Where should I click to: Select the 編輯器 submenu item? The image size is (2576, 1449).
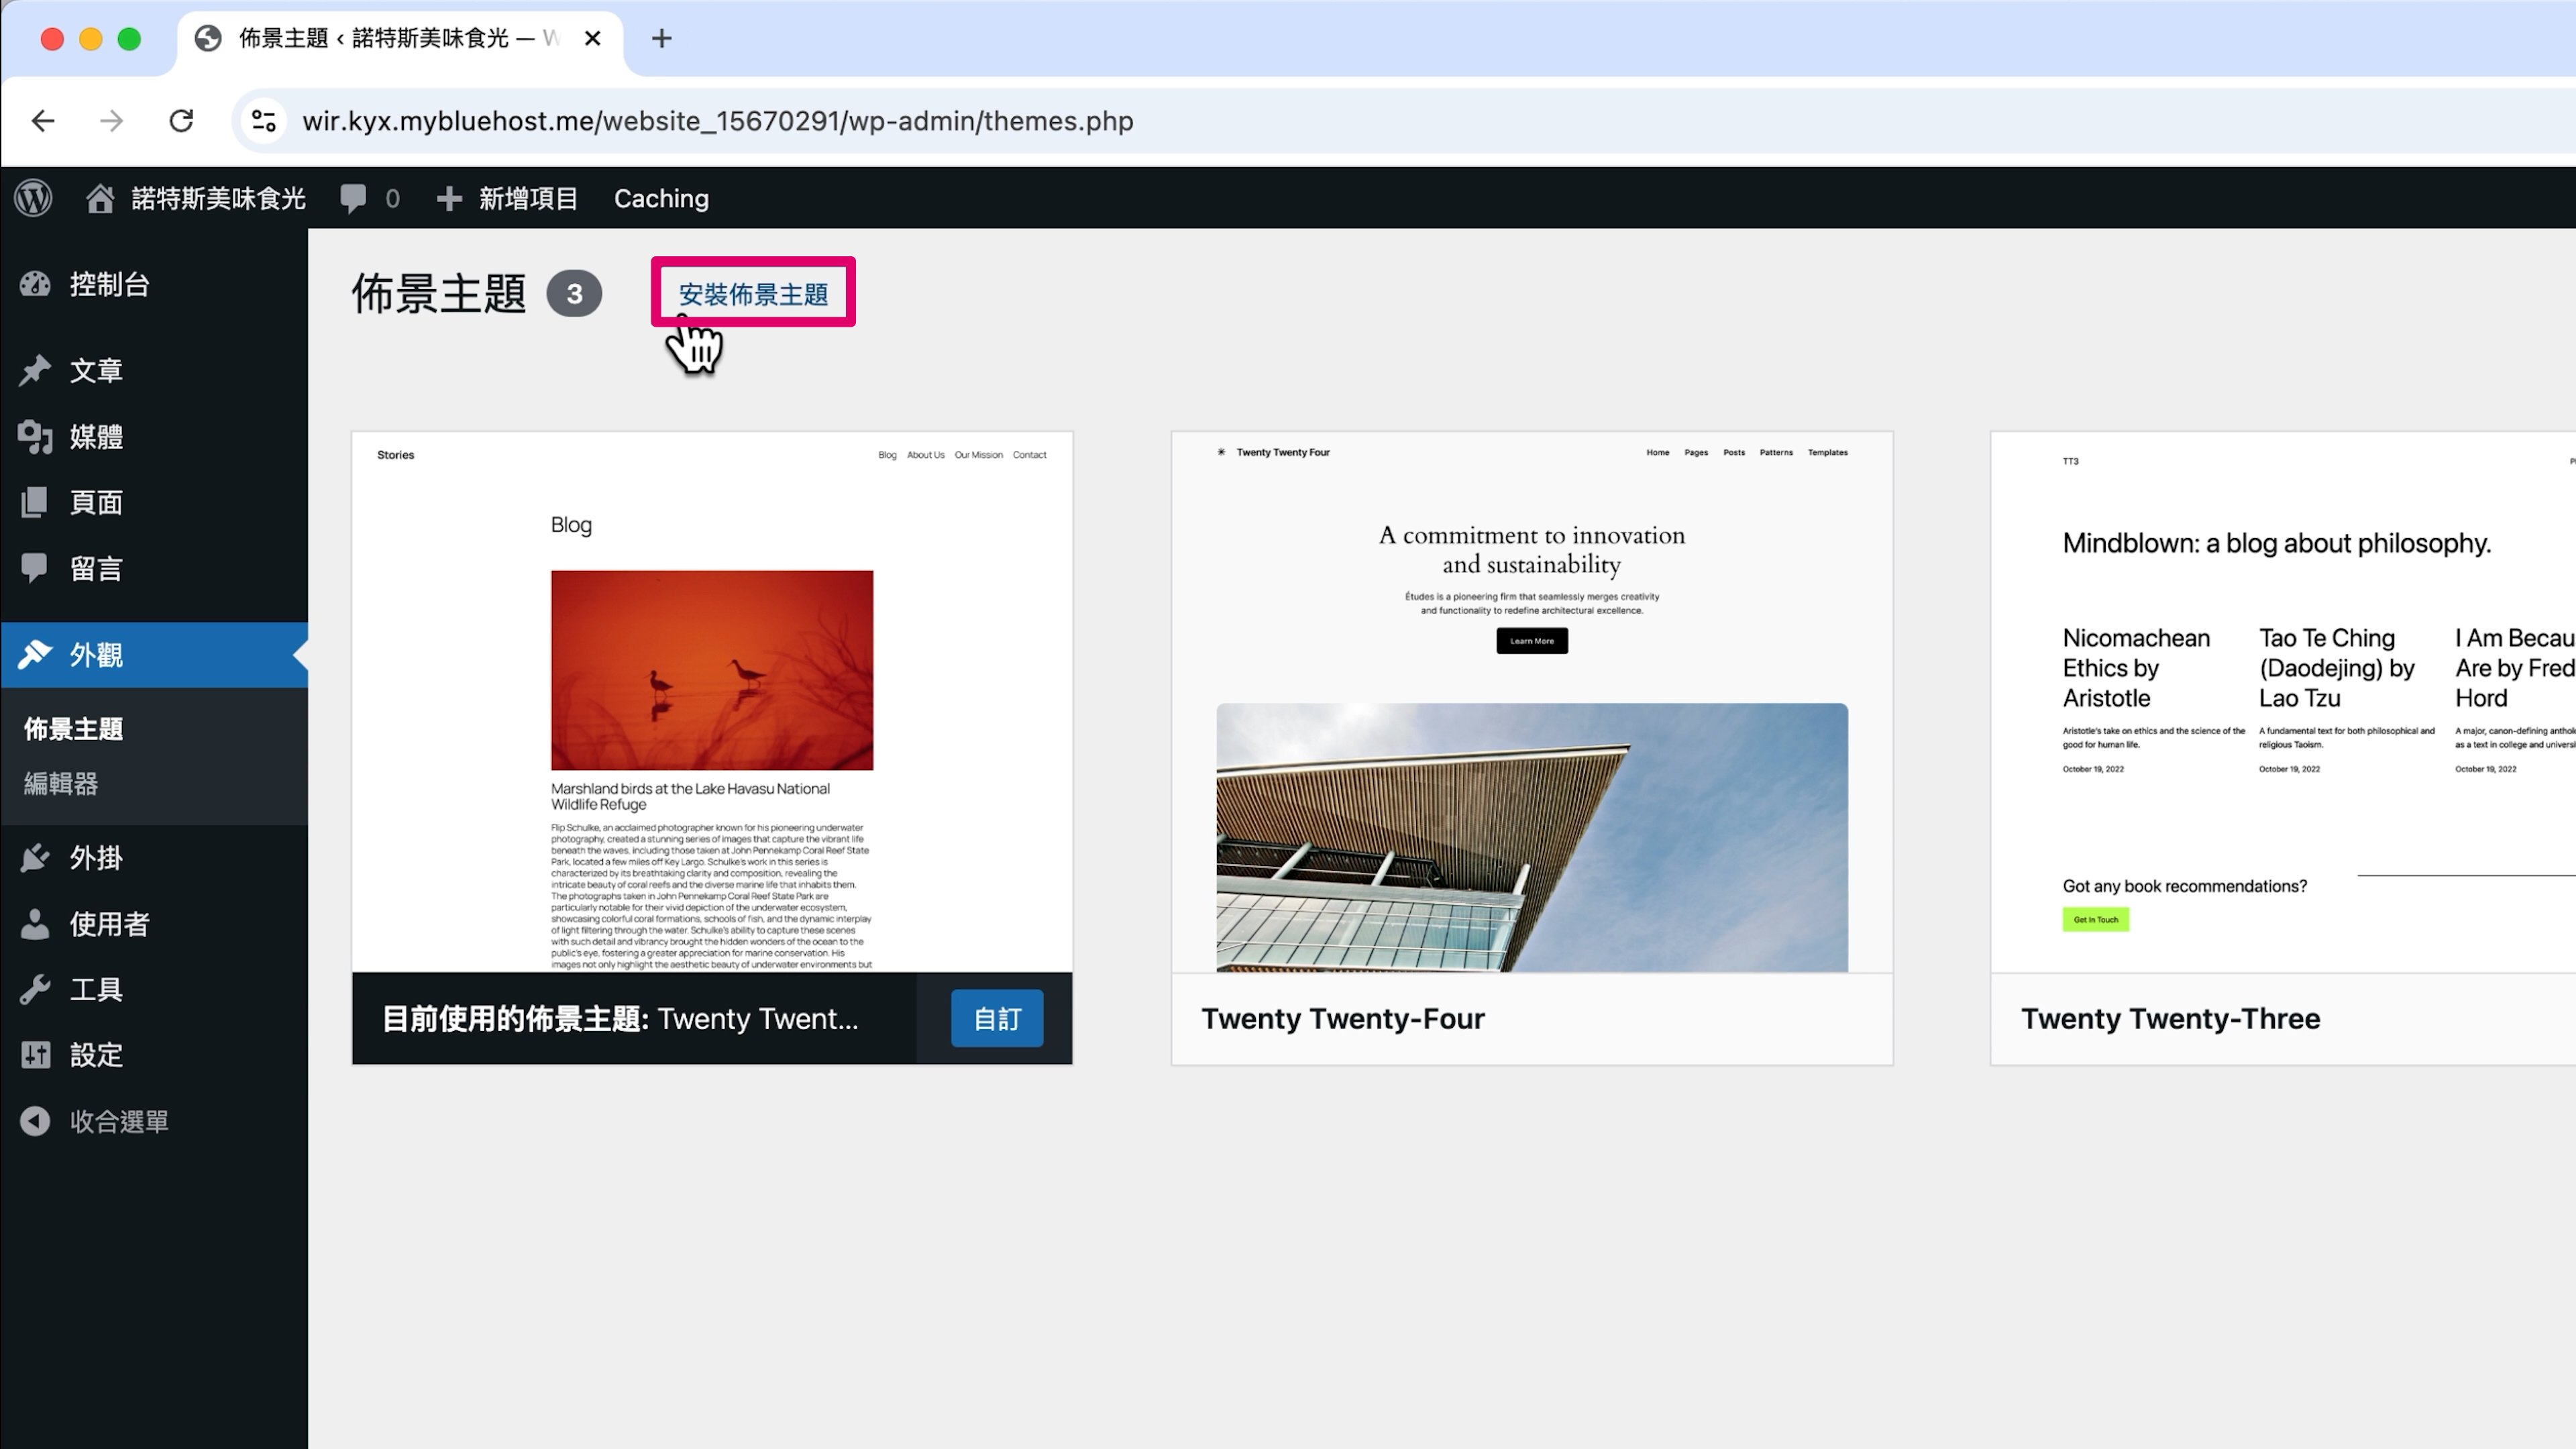pyautogui.click(x=61, y=783)
